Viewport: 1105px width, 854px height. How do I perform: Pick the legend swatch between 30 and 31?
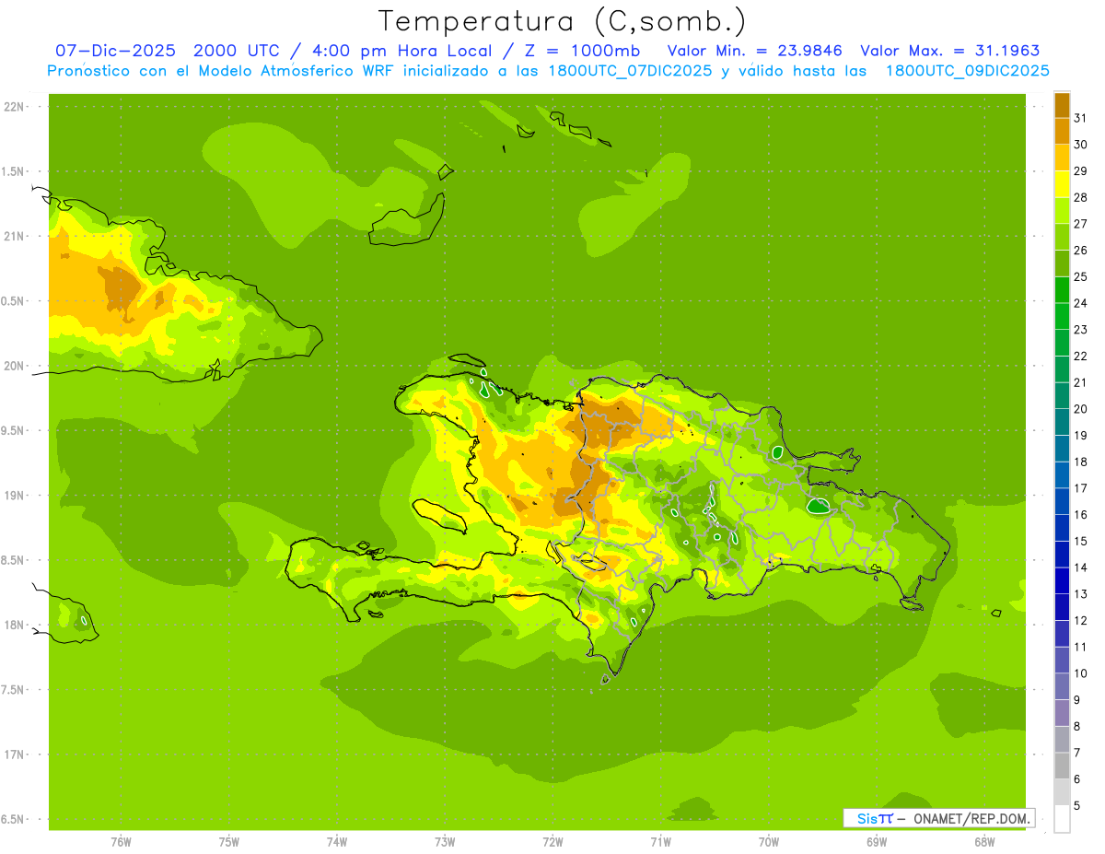1062,131
